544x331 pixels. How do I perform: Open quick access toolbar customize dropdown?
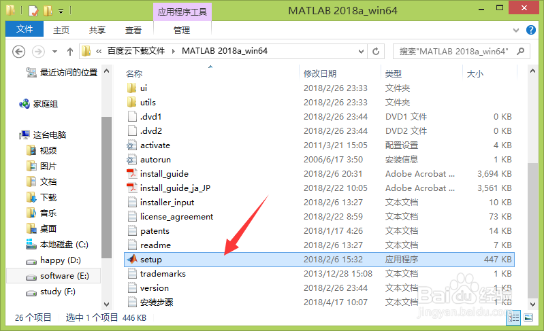61,12
